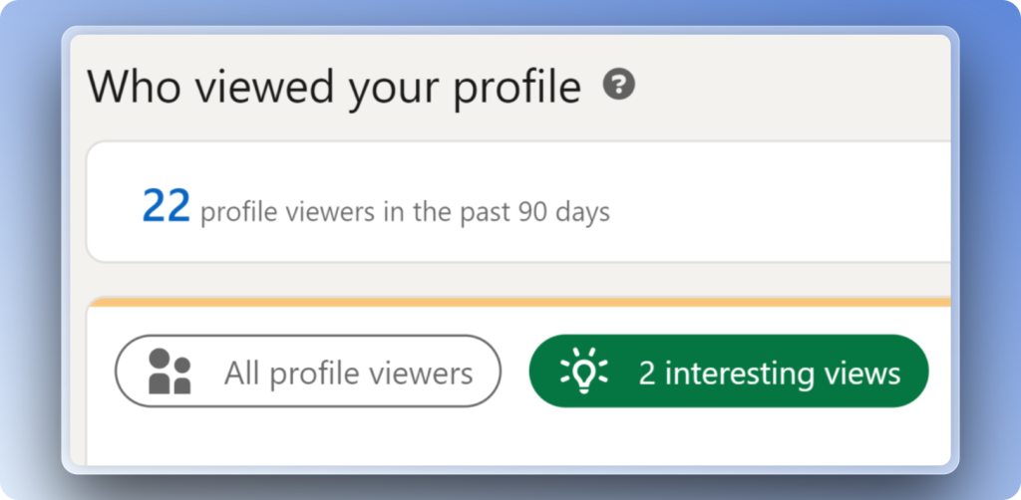Click the "All profile viewers" label text

348,374
